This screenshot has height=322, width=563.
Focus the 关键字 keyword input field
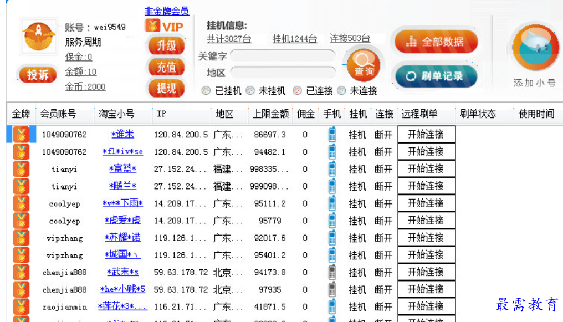283,55
